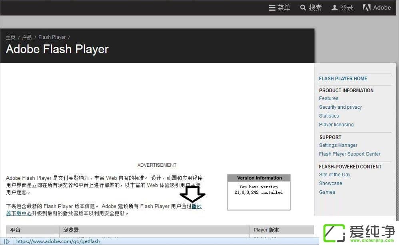Open the Games link under Flash-Powered Content
Viewport: 399px width, 245px height.
point(327,192)
